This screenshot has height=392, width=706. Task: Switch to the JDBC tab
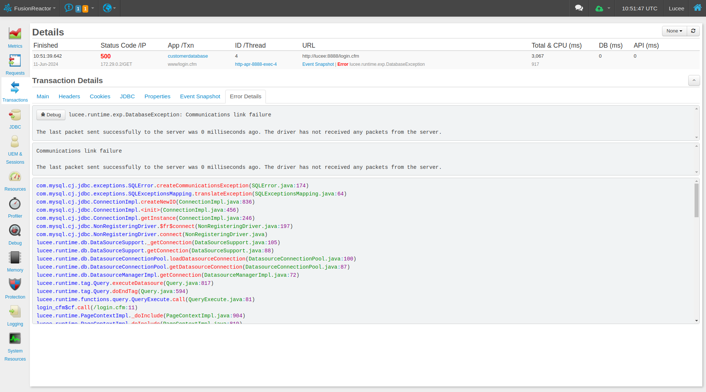[x=127, y=96]
